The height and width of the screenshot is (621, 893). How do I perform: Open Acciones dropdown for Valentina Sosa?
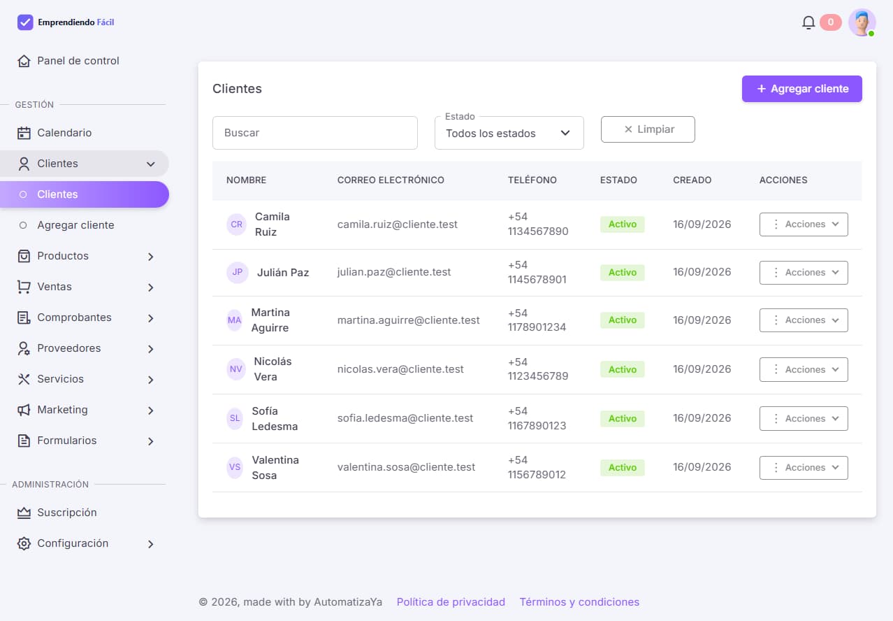[804, 467]
